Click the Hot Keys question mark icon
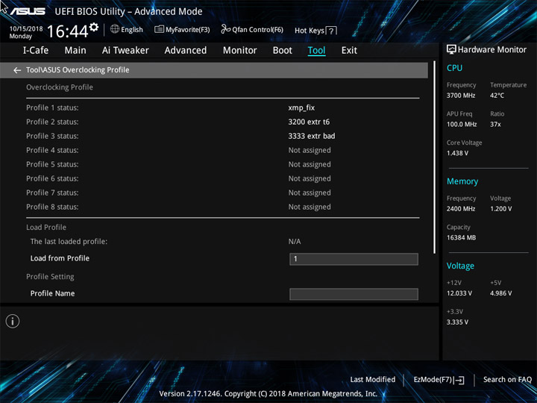537x403 pixels. click(x=331, y=31)
